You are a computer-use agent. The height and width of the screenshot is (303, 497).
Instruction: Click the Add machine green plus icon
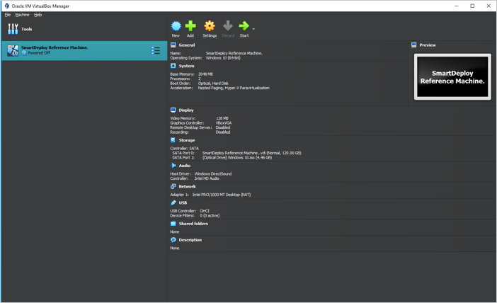190,26
